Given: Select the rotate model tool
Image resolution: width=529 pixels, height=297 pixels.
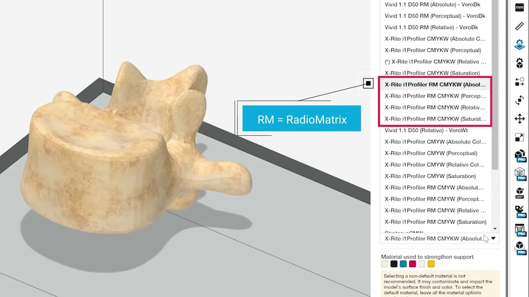Looking at the screenshot, I should click(519, 100).
